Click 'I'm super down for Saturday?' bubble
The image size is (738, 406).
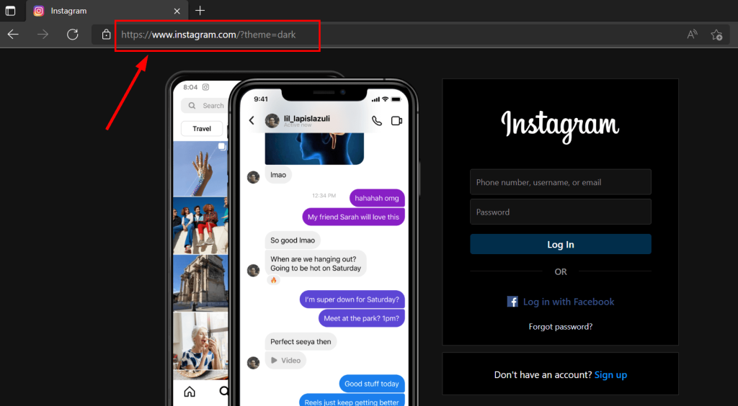(352, 299)
